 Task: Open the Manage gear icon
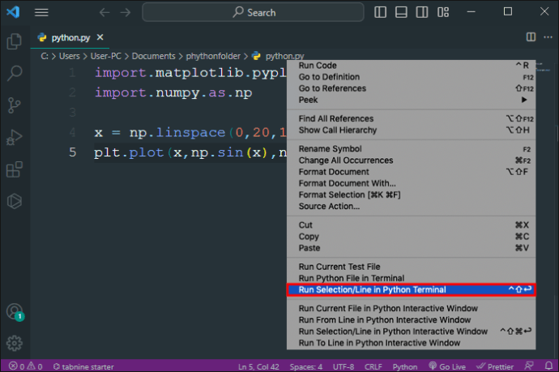click(x=15, y=343)
